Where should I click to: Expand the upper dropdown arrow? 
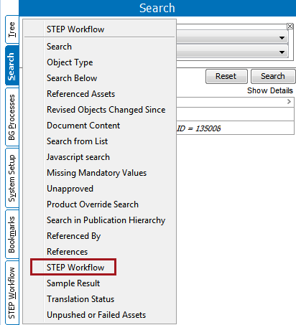[282, 38]
